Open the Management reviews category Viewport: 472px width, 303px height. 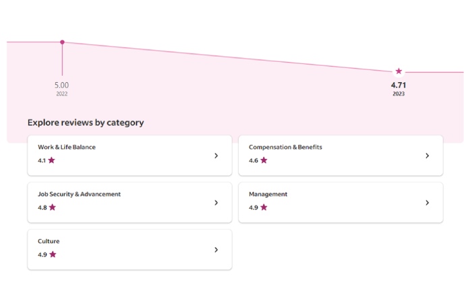(268, 194)
